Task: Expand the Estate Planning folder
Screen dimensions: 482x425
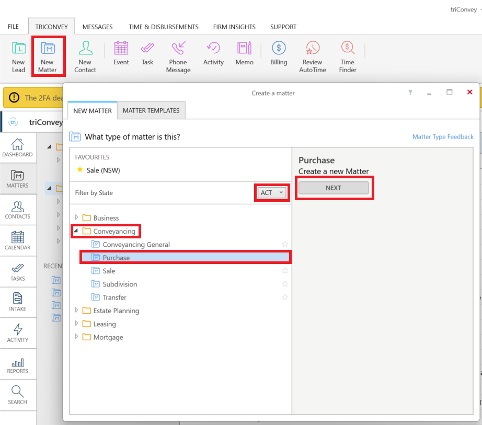Action: pos(76,311)
